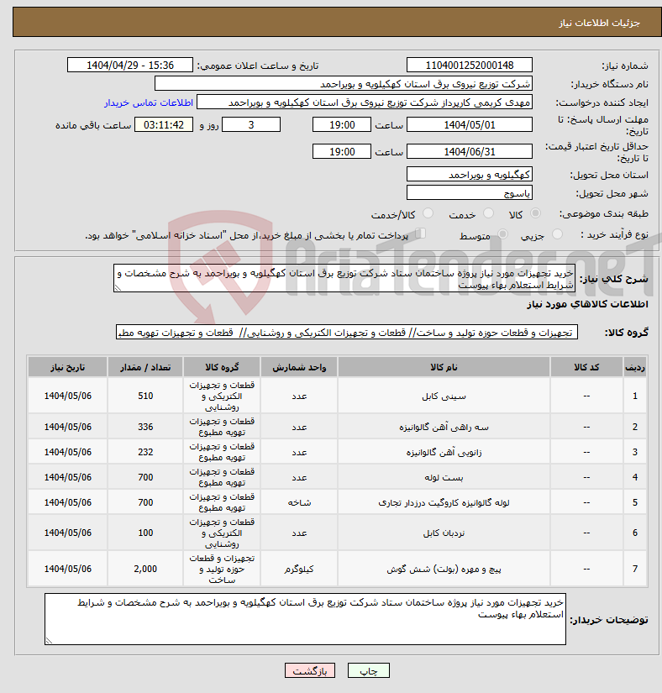
Task: Click the quantity 336 cell
Action: tap(145, 427)
